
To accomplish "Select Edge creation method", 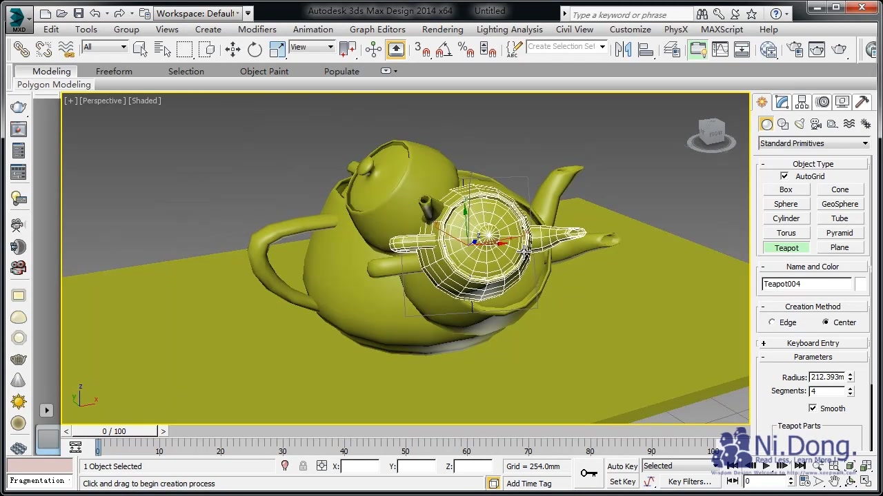I will point(772,322).
